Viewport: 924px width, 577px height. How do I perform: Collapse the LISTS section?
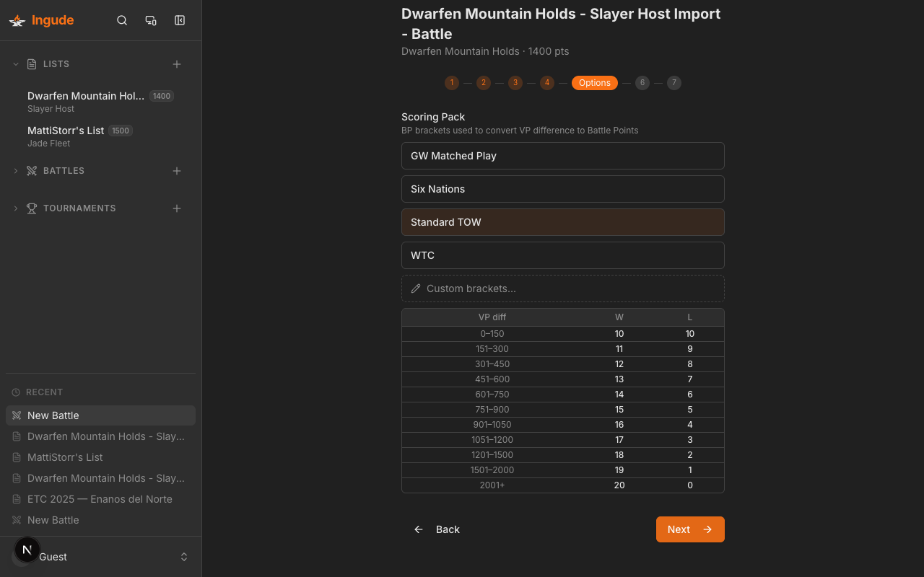click(x=15, y=63)
